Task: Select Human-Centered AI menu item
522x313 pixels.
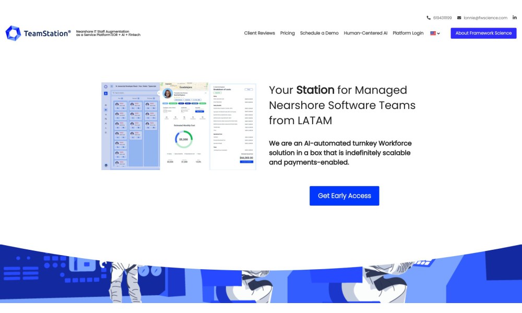Action: 365,33
